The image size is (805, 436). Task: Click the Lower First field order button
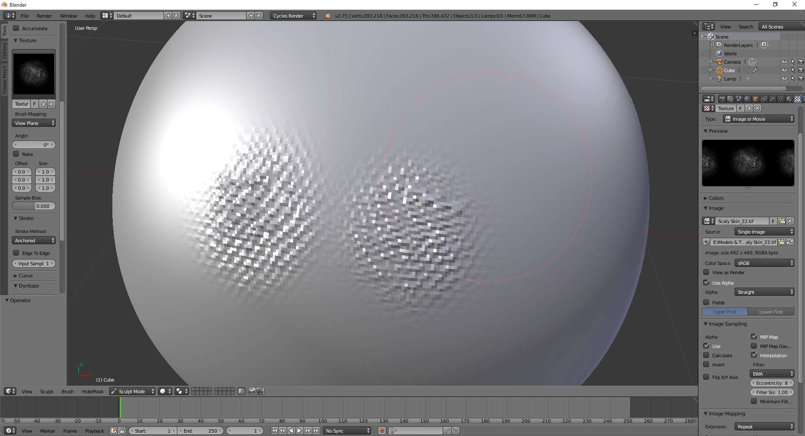tap(771, 311)
